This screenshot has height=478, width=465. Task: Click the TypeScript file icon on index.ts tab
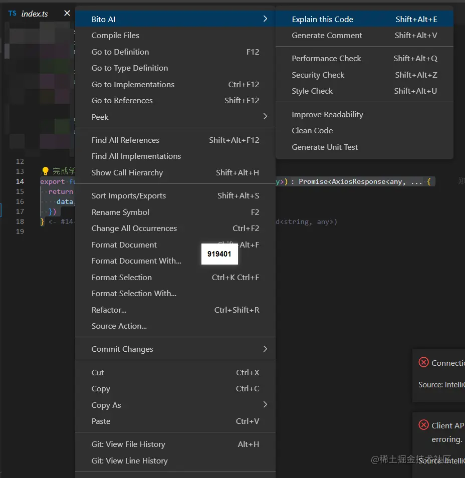12,14
